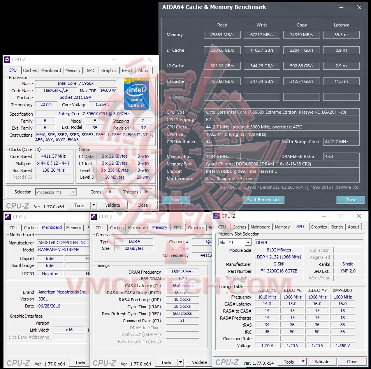Open Tools dropdown arrow in the SPD window
The height and width of the screenshot is (369, 371).
[303, 362]
